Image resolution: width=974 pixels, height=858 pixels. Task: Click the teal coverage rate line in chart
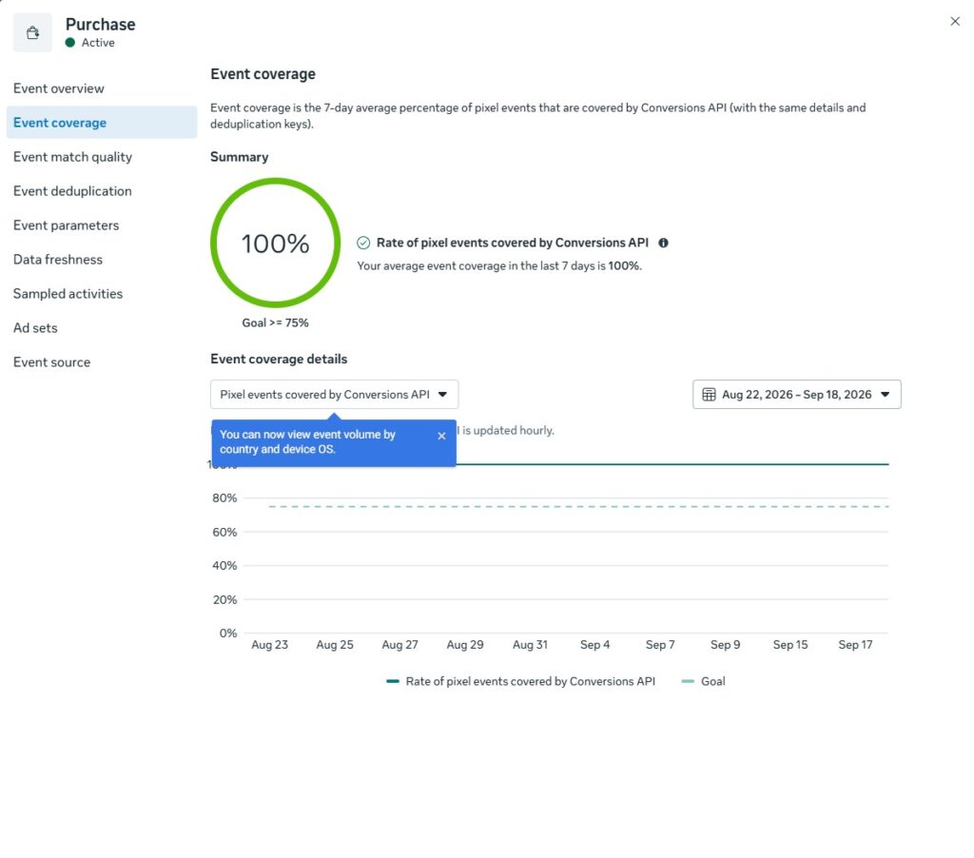click(x=671, y=464)
